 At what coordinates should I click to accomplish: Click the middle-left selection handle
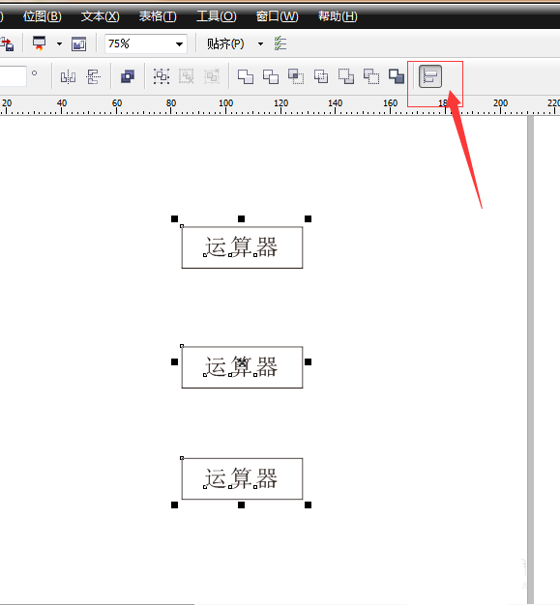click(174, 361)
